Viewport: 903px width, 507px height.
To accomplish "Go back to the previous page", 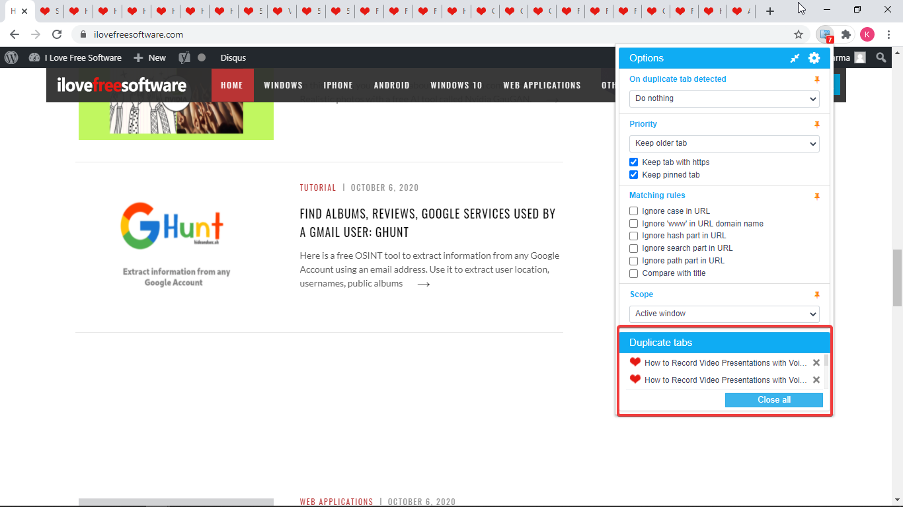I will click(15, 34).
